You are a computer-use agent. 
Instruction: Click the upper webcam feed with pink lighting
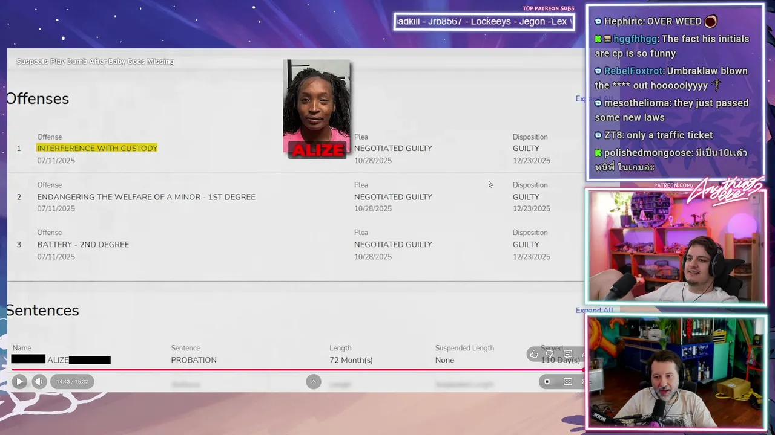[x=676, y=246]
